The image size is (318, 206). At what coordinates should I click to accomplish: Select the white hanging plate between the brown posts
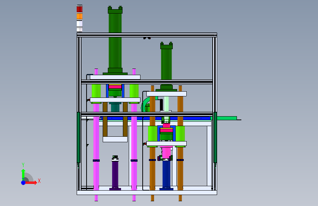pyautogui.click(x=115, y=139)
